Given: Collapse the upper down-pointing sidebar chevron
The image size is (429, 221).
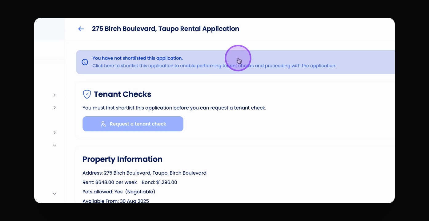Looking at the screenshot, I should (54, 145).
